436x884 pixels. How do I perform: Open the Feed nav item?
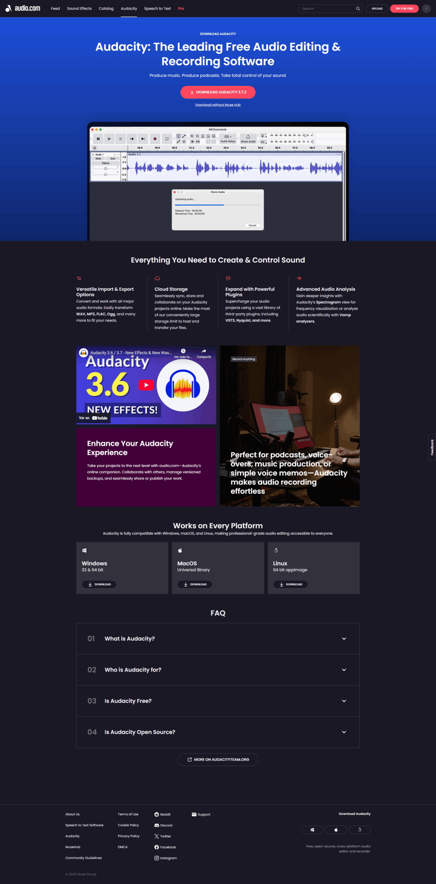coord(55,9)
